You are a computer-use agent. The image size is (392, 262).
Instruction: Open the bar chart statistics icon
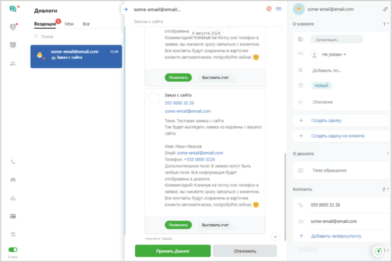(13, 198)
